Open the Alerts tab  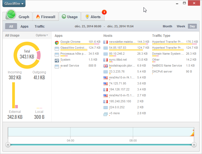[93, 17]
